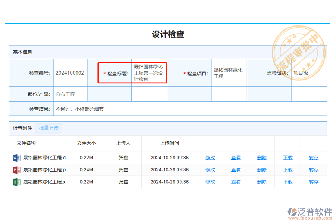
Task: Open the Word file icon for 晟铭园林绿化工程.d
Action: [x=16, y=158]
